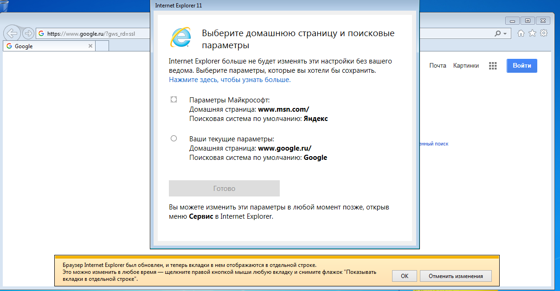This screenshot has width=560, height=291.
Task: Open Home page via house icon
Action: 521,33
